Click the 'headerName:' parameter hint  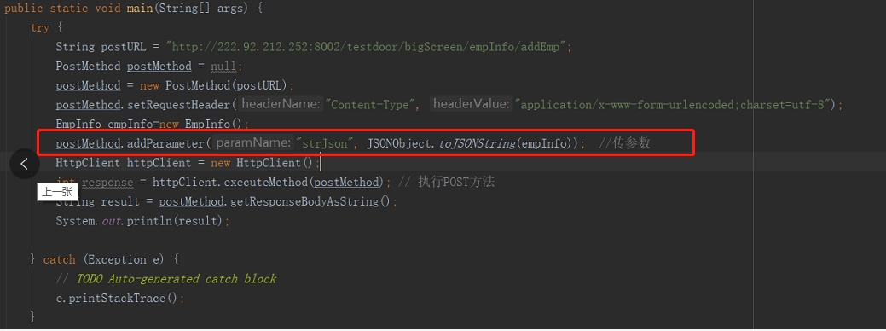point(281,105)
